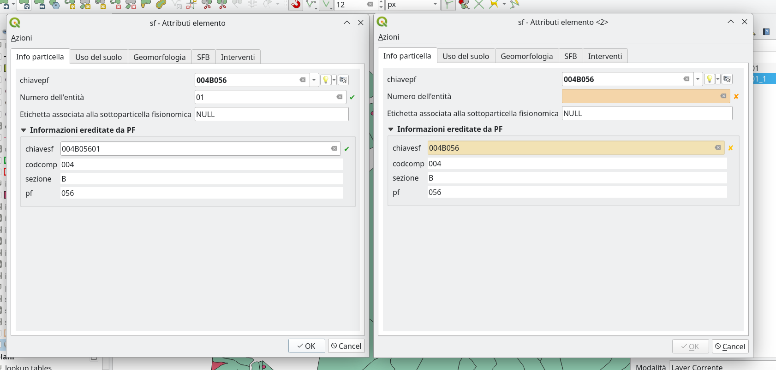Open chiavepf dropdown arrow in first dialog
This screenshot has height=370, width=776.
(314, 80)
